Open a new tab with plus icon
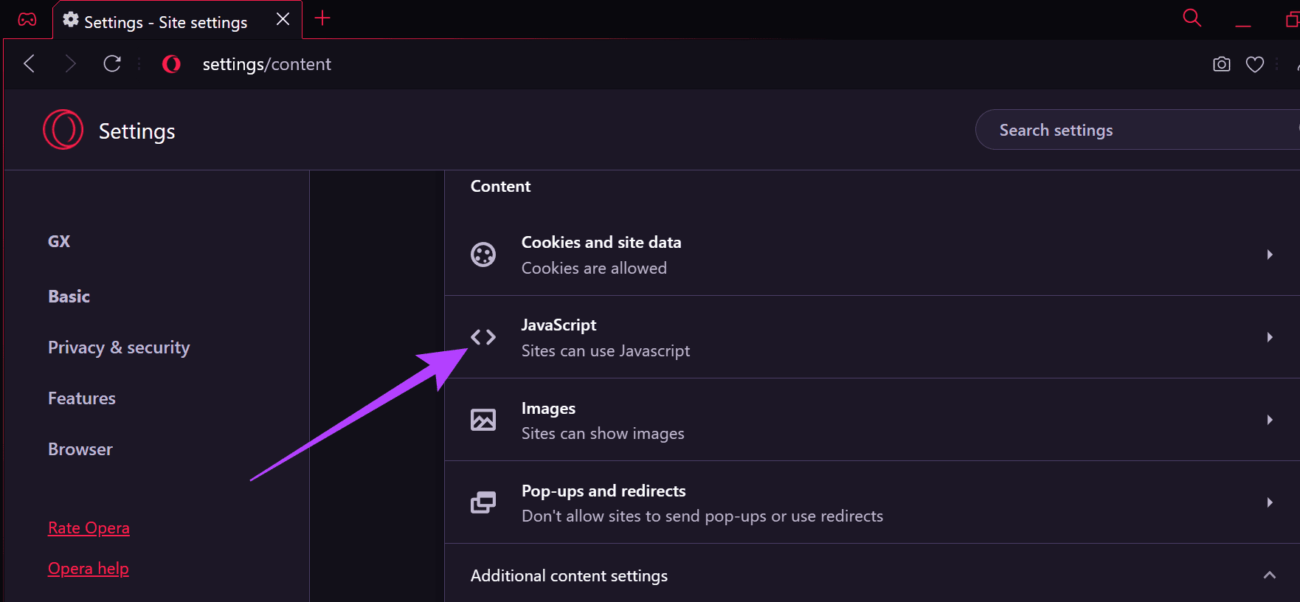Image resolution: width=1300 pixels, height=602 pixels. 322,18
